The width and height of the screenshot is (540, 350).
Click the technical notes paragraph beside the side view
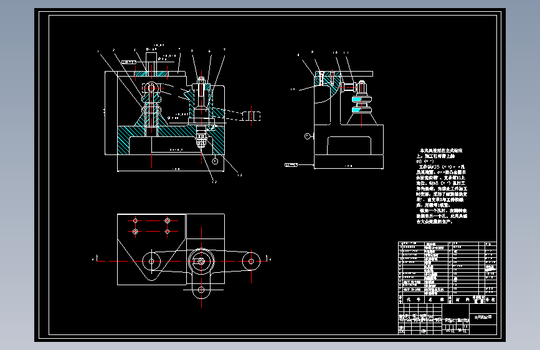[x=442, y=186]
